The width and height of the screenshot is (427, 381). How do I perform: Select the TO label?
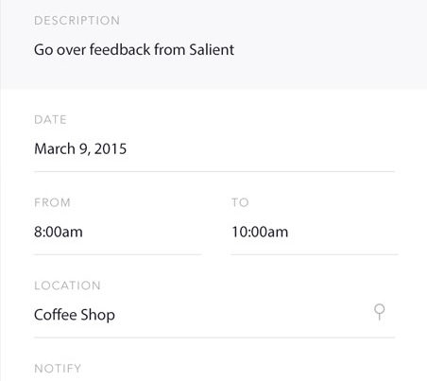click(x=240, y=202)
